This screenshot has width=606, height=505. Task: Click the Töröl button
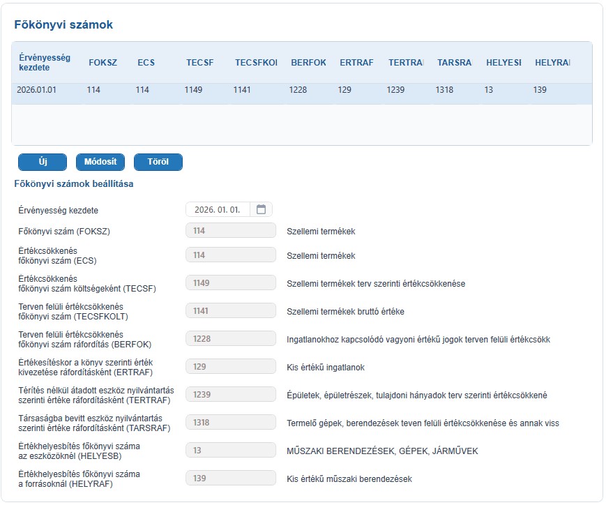pyautogui.click(x=158, y=162)
